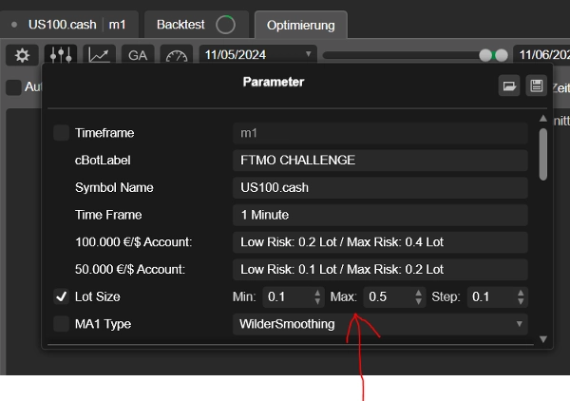Edit the Symbol Name US100.cash field
Screen dimensions: 570x401
(380, 187)
